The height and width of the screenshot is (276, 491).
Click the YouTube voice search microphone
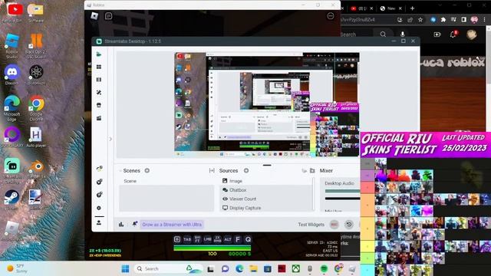coord(402,34)
